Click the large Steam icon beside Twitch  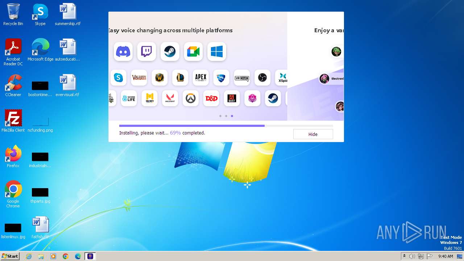pyautogui.click(x=170, y=51)
